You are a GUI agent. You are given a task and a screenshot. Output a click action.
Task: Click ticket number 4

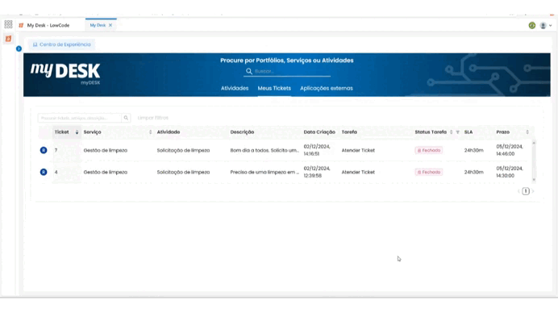tap(56, 172)
